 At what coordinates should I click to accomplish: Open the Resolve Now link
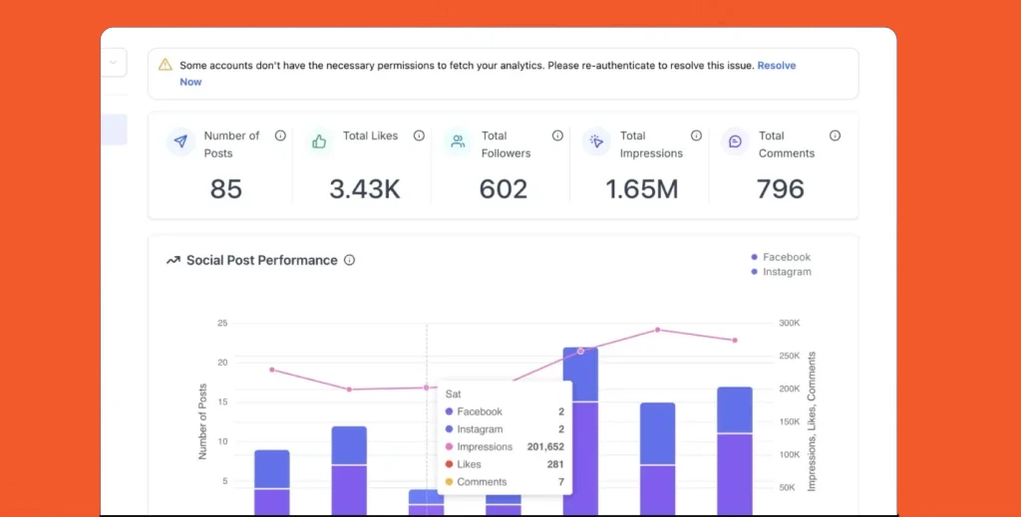776,66
